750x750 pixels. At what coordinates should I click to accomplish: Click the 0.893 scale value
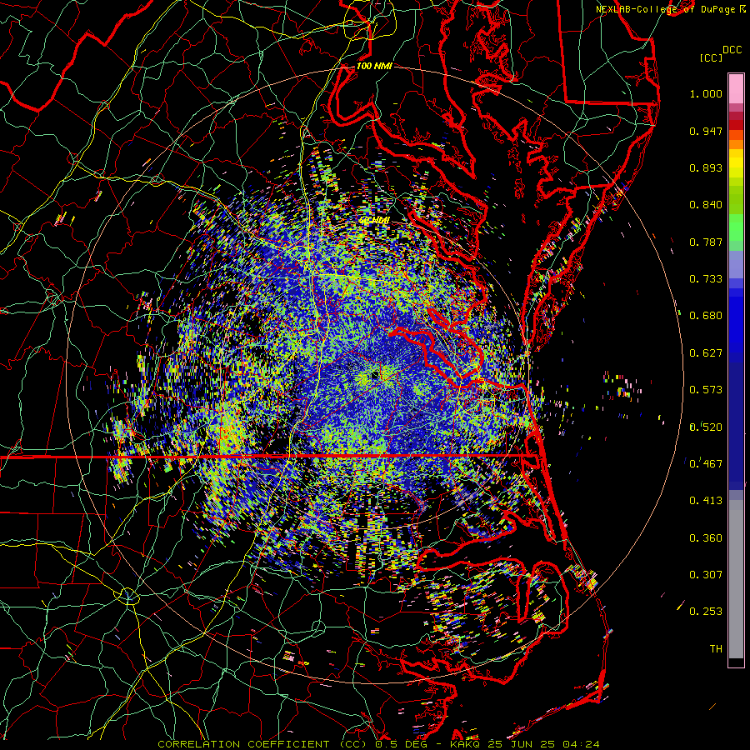(706, 167)
